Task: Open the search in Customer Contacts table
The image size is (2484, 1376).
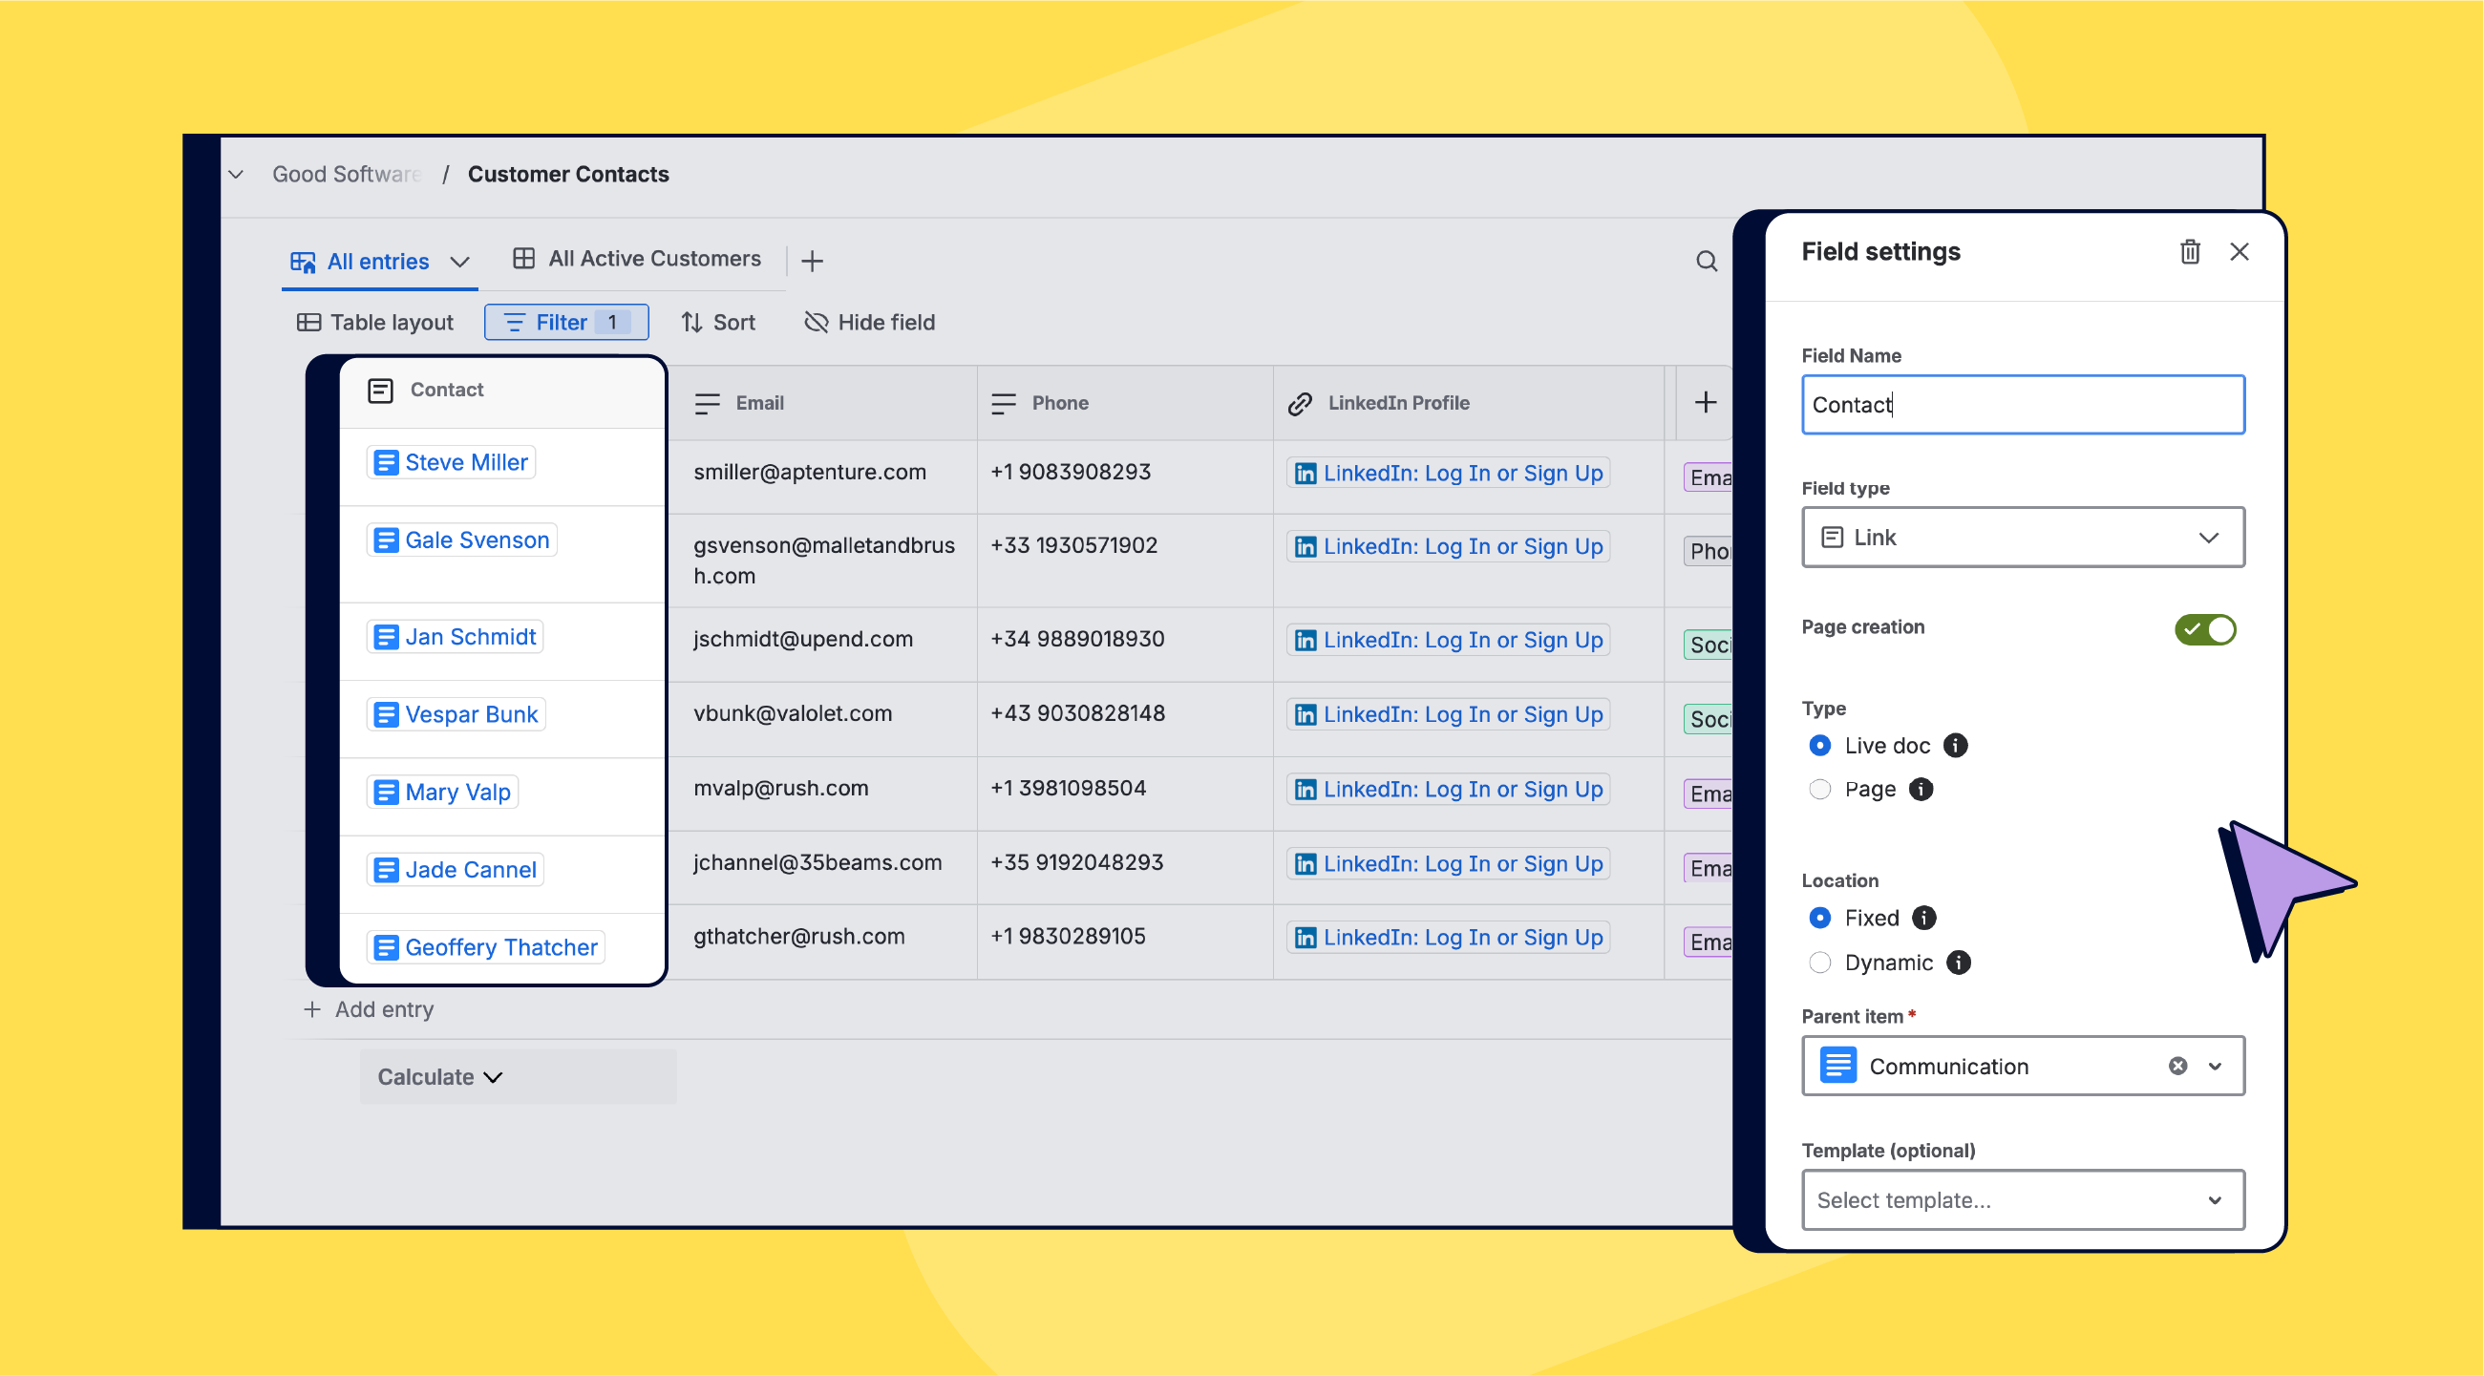Action: coord(1705,261)
